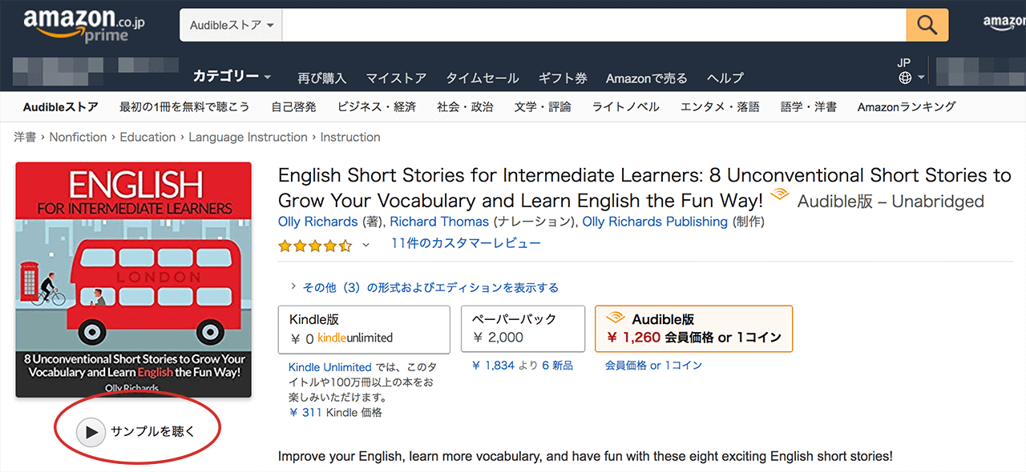Click the Language Instruction breadcrumb

(248, 137)
